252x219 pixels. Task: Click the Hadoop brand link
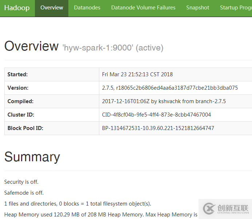17,8
